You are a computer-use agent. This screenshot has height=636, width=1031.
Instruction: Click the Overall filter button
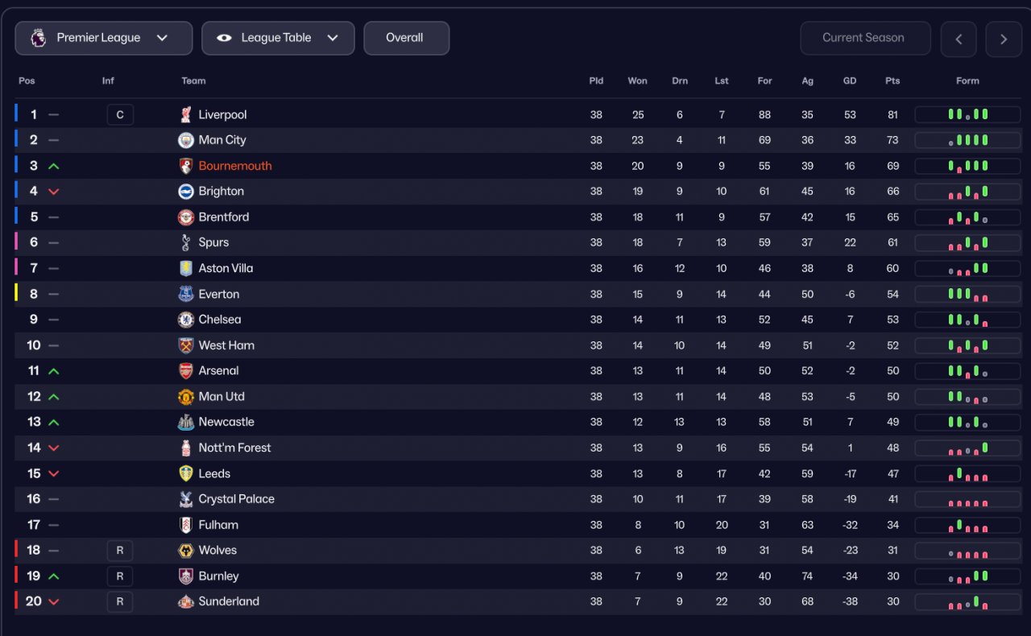point(406,38)
